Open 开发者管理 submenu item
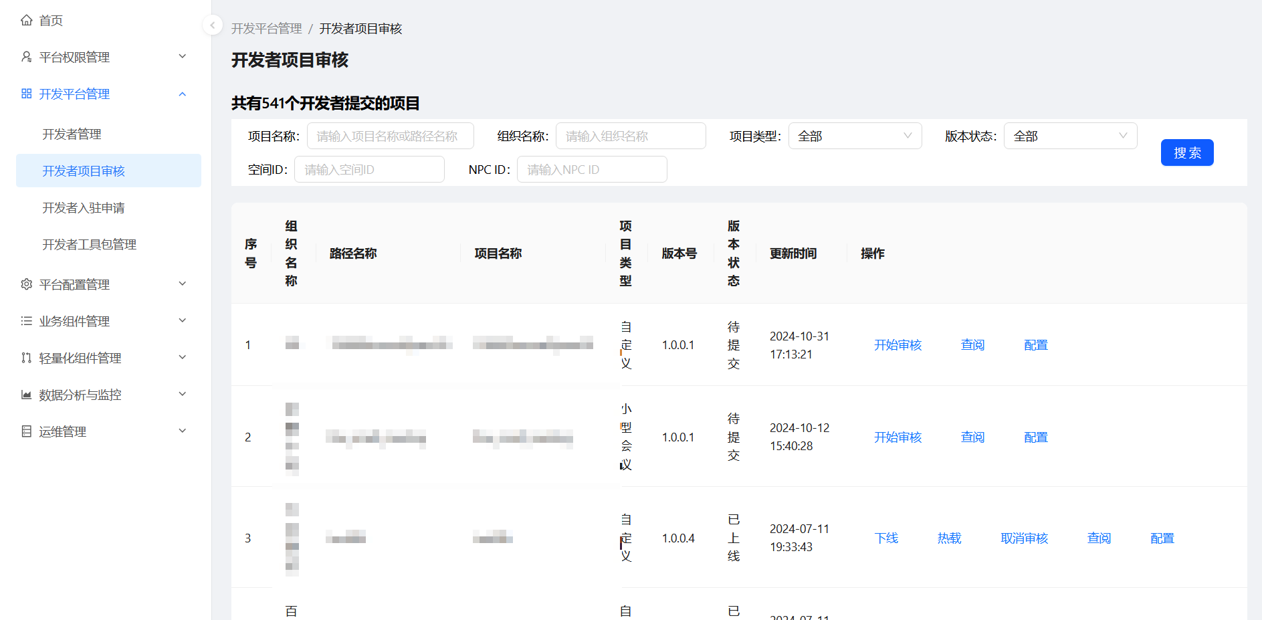This screenshot has width=1262, height=620. point(72,134)
